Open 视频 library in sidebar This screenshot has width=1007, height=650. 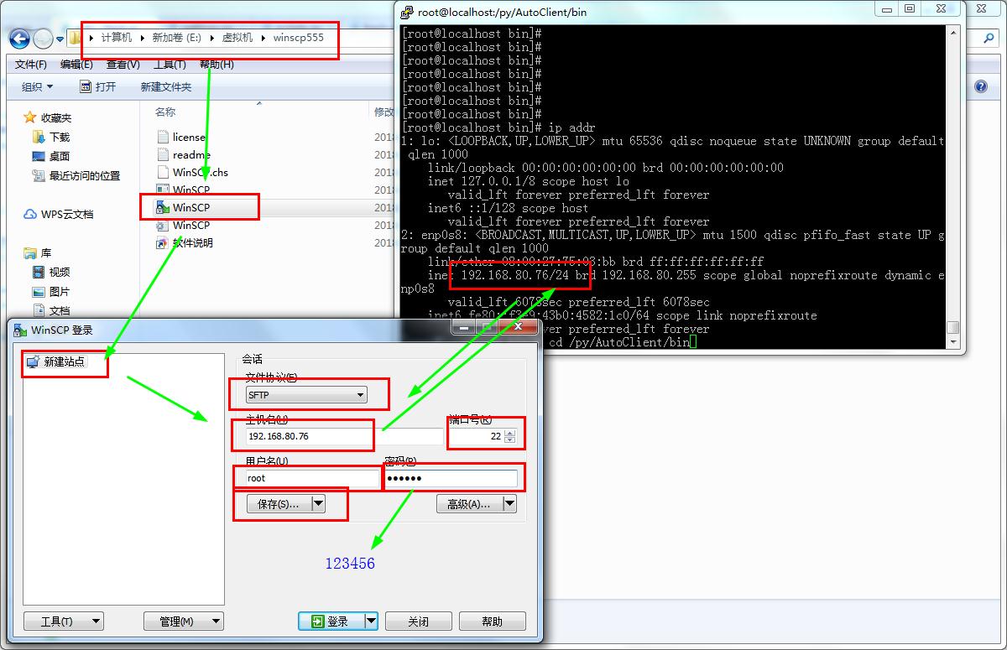click(51, 272)
